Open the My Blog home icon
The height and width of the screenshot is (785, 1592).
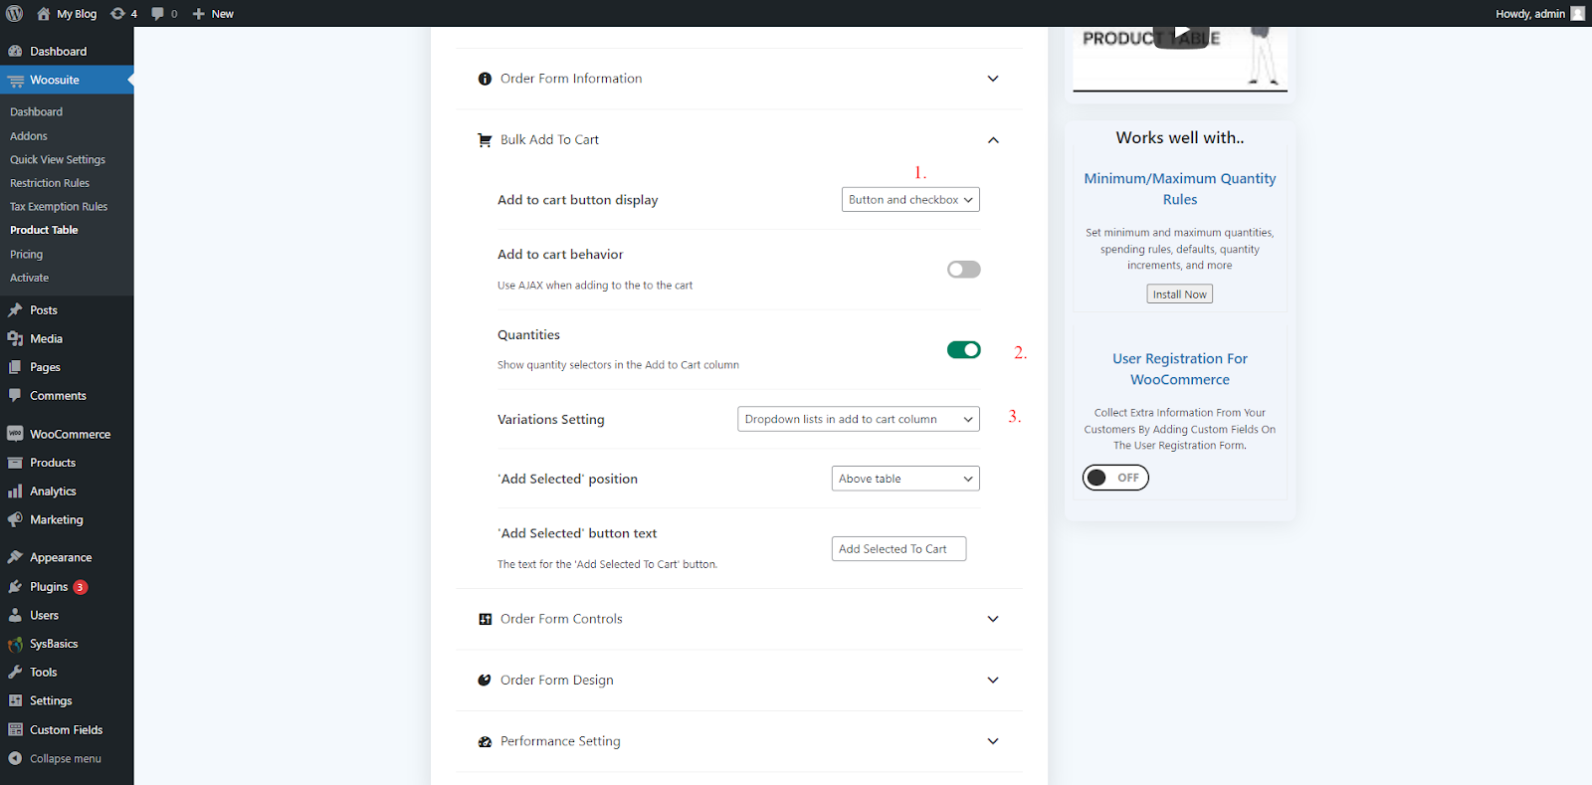43,14
